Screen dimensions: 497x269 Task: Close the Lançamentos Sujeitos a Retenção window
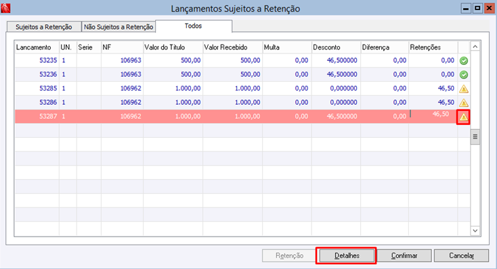[x=489, y=8]
